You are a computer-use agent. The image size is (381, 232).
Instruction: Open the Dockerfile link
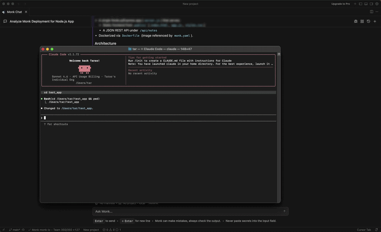(x=130, y=36)
